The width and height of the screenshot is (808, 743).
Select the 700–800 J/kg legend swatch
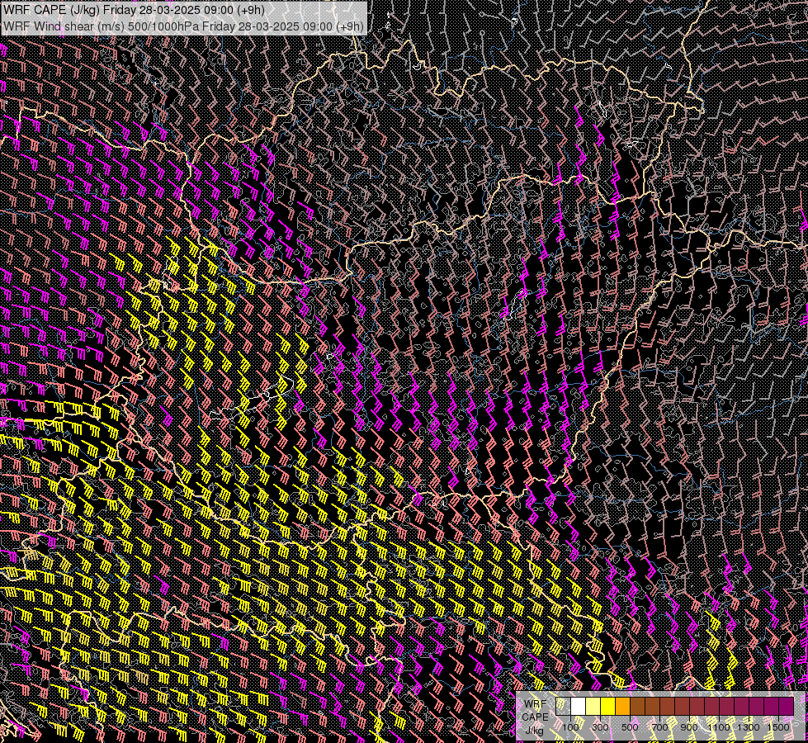[668, 706]
